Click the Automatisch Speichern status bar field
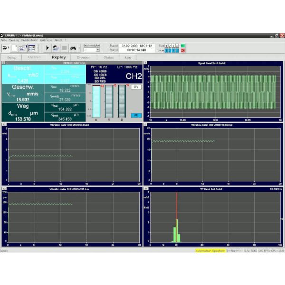The image size is (285, 285). click(x=210, y=251)
